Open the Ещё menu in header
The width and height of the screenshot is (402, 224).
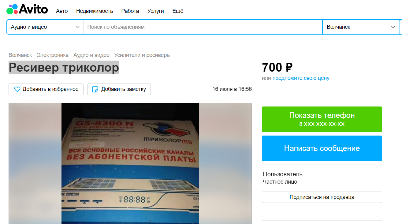[x=178, y=11]
